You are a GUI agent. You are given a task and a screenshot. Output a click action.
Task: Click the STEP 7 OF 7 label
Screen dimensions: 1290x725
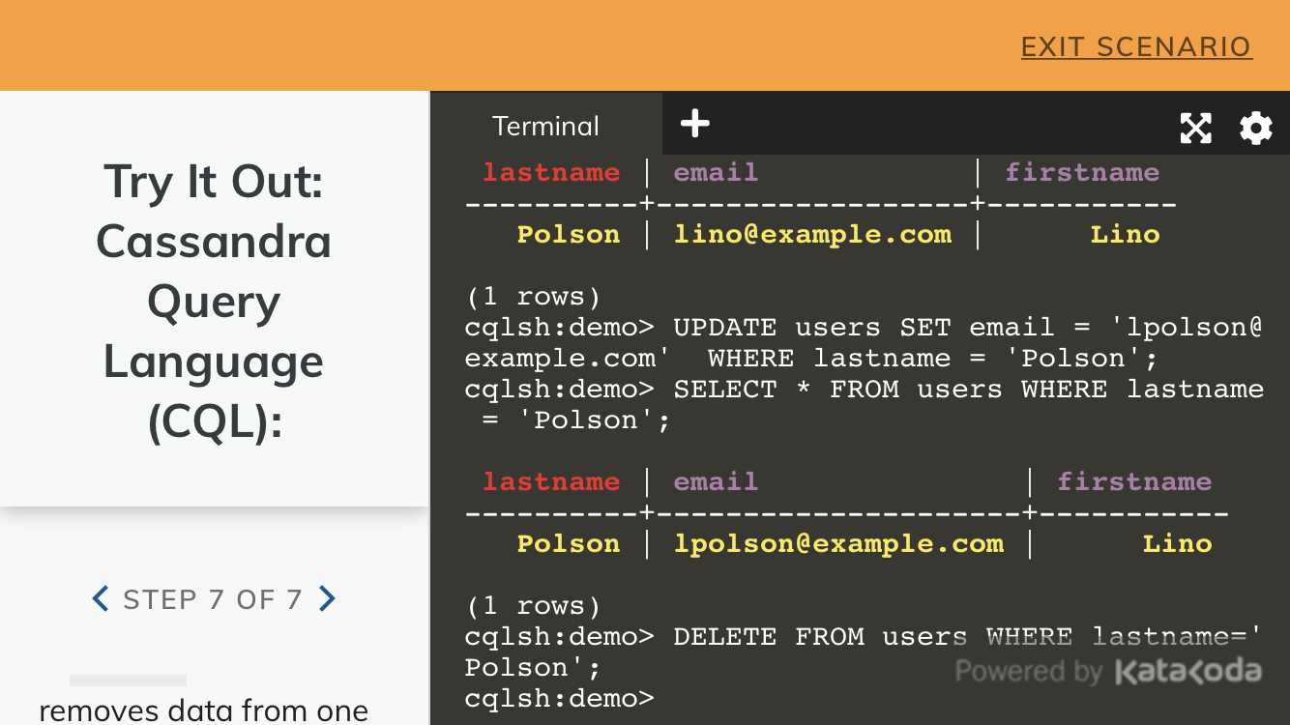(x=213, y=598)
